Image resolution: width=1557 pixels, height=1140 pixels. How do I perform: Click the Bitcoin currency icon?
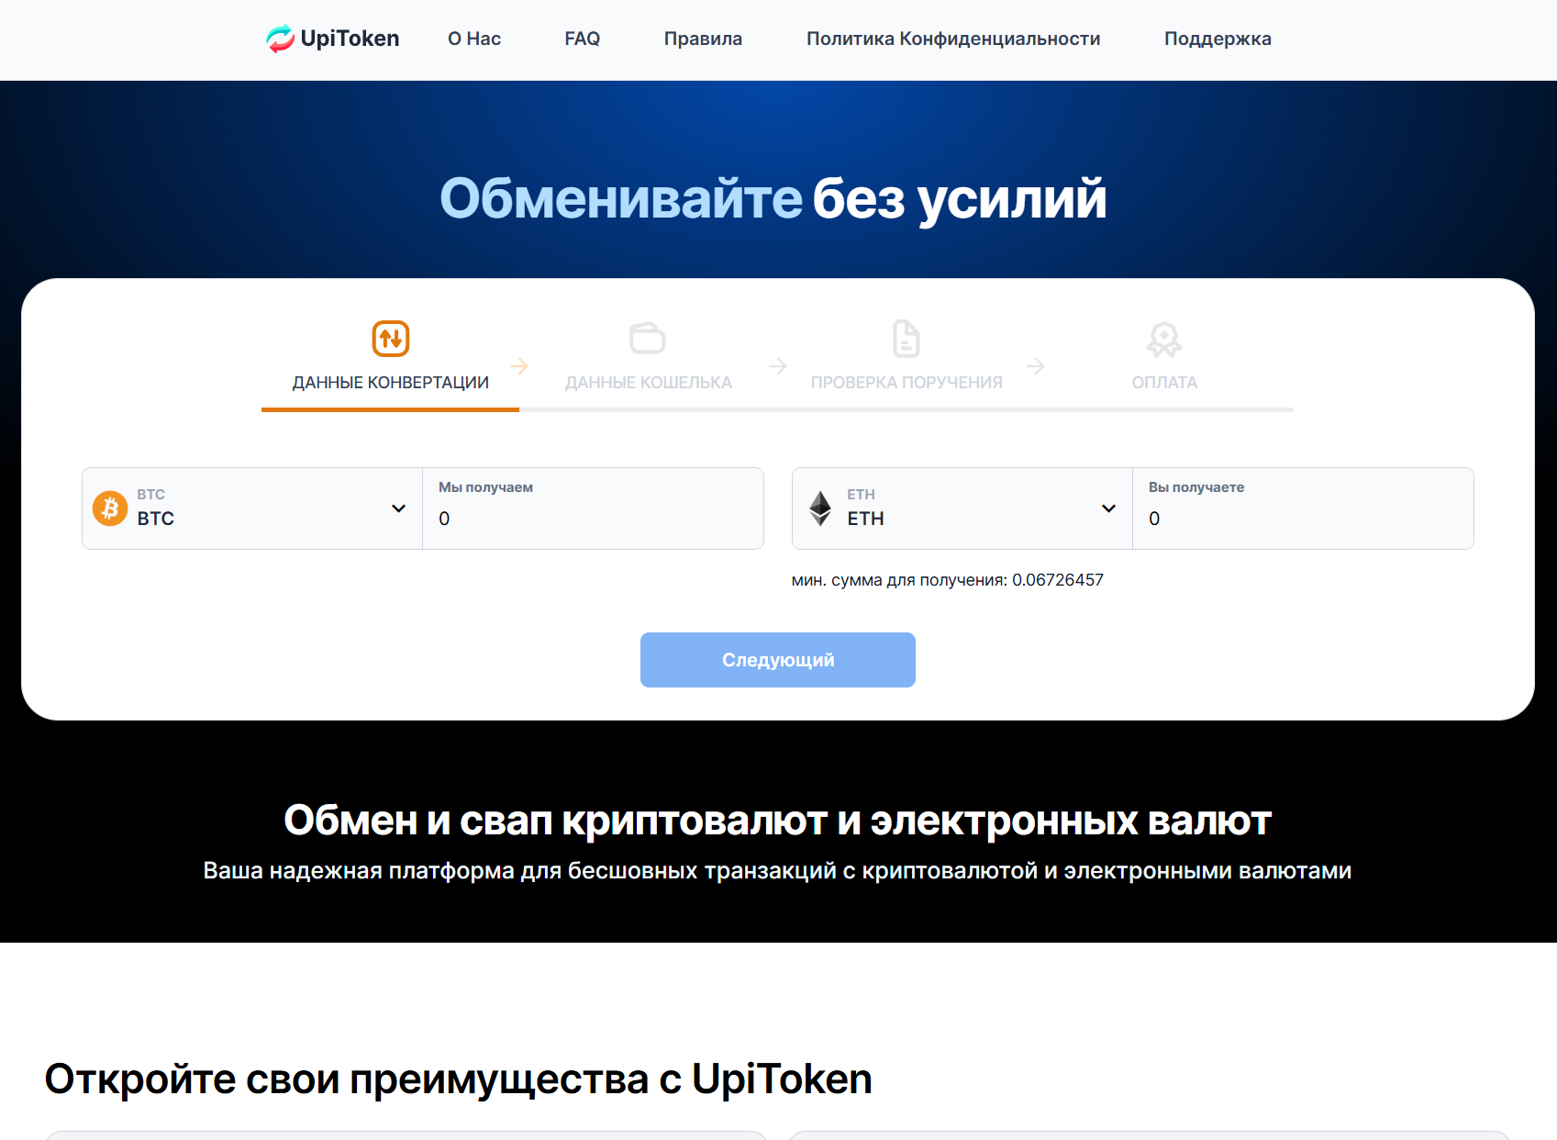tap(110, 509)
